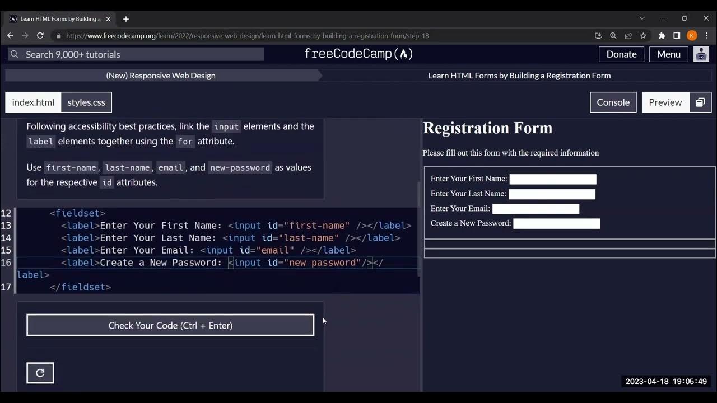Toggle the Preview panel button
717x403 pixels.
pos(665,102)
